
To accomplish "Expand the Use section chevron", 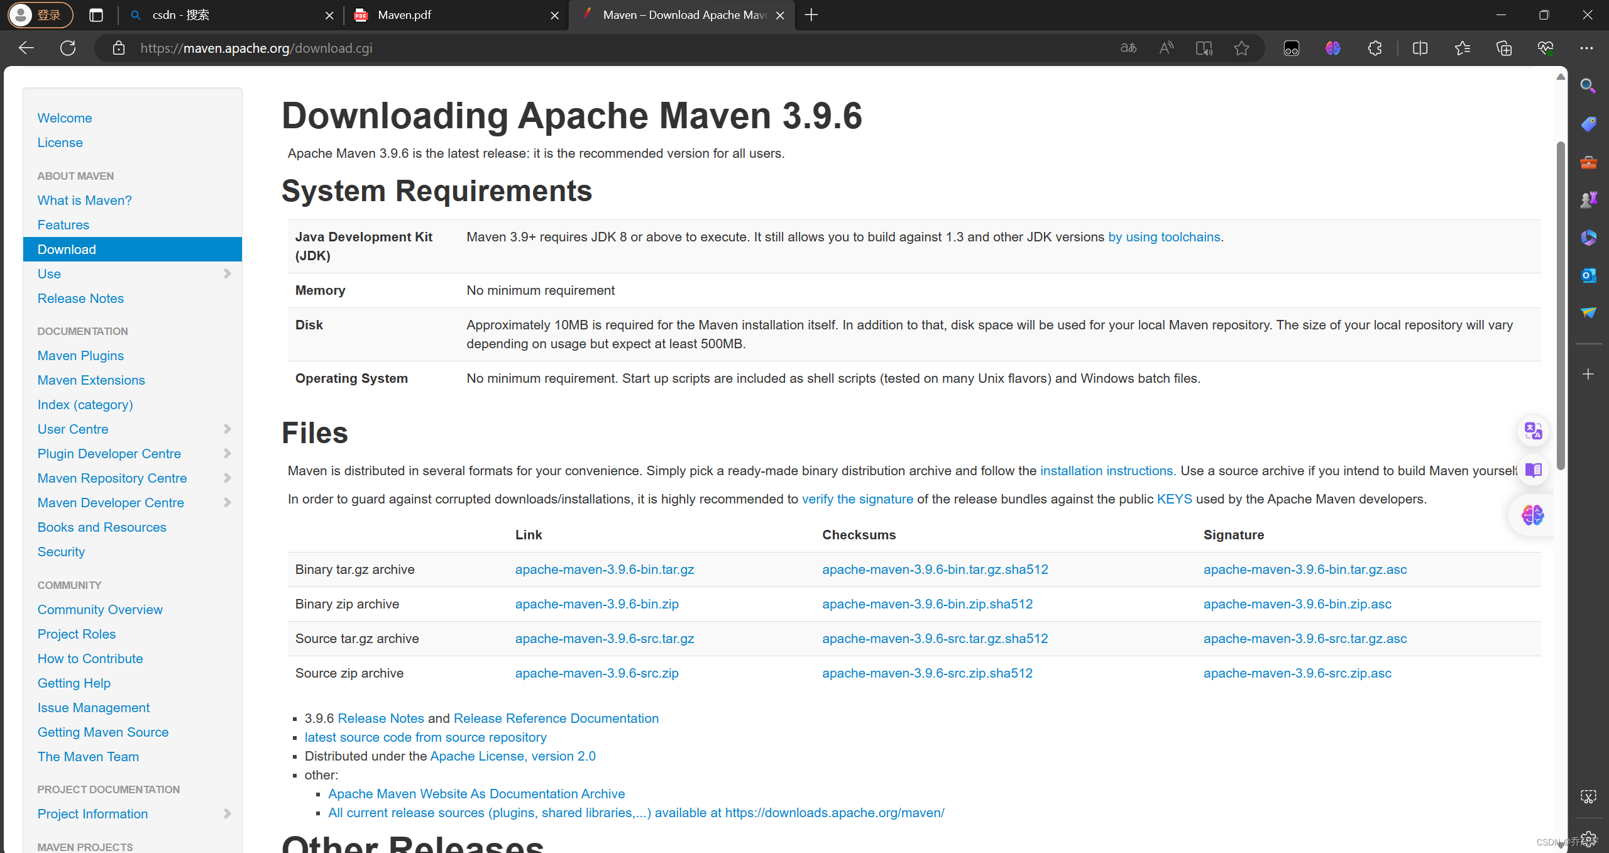I will [227, 273].
